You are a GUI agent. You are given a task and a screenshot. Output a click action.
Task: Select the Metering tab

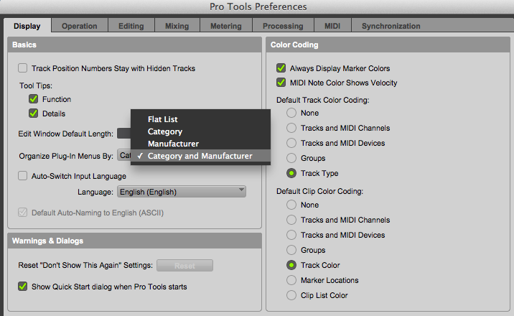[x=226, y=26]
